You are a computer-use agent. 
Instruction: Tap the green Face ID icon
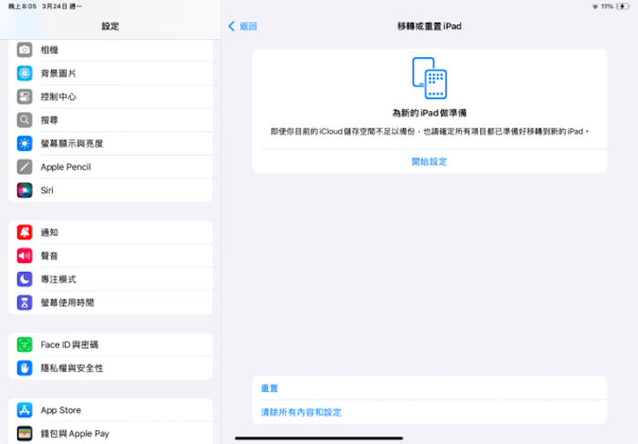(25, 345)
